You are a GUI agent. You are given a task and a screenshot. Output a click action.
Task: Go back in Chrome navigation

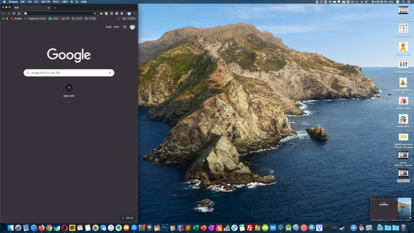[x=3, y=13]
